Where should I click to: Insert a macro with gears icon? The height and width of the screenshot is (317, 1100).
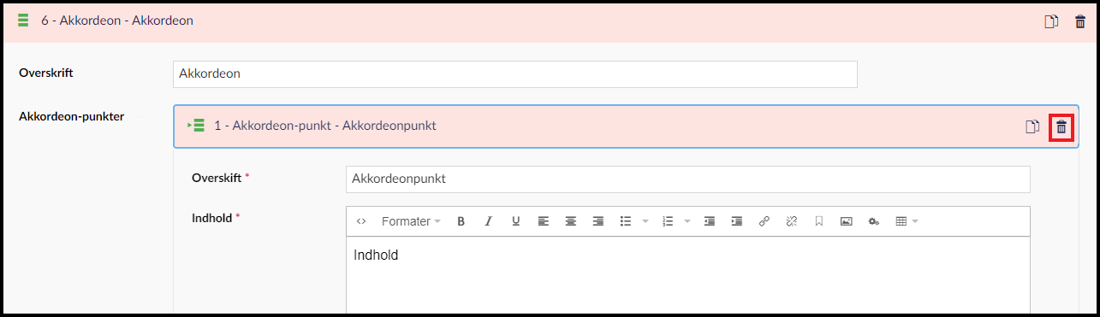[873, 221]
